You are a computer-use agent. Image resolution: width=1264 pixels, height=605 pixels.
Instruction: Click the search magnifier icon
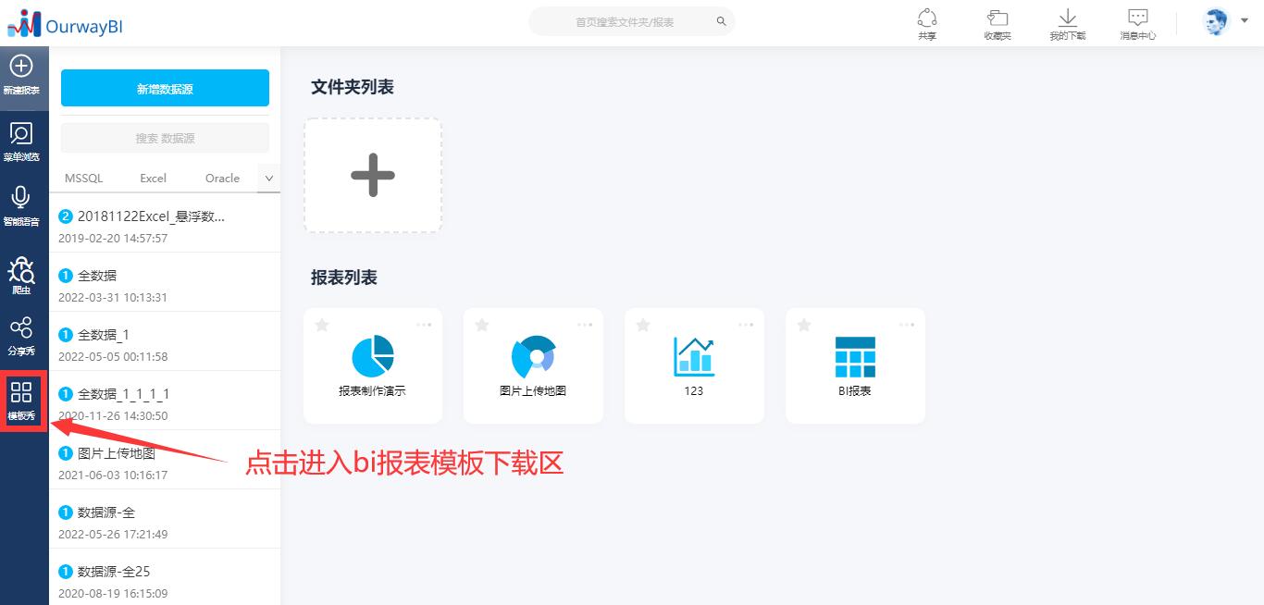click(722, 21)
